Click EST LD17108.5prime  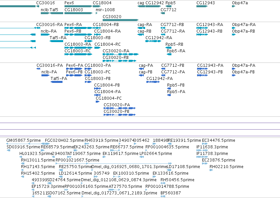(169, 170)
